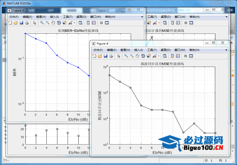This screenshot has height=165, width=237.
Task: Open brush color dropdown in Figure 4
Action: (159, 56)
